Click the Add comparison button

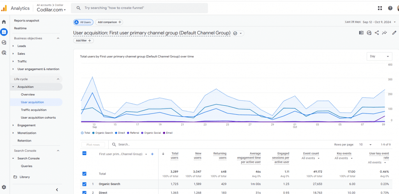109,22
